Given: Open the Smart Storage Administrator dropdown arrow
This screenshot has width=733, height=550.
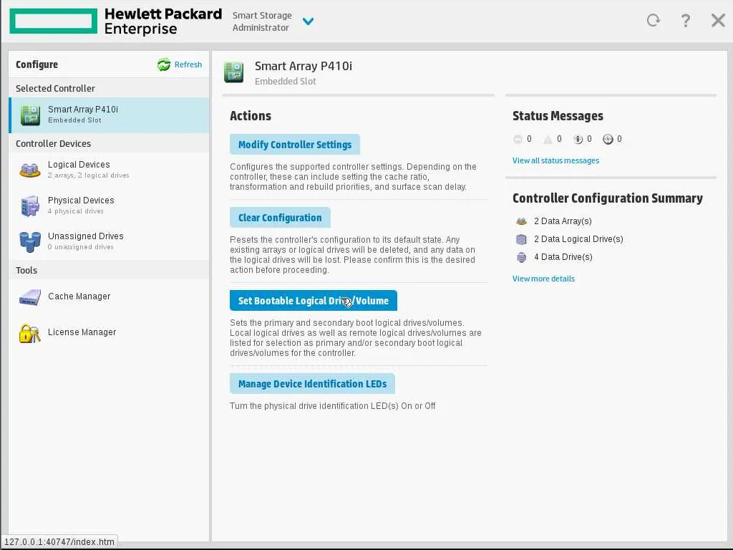Looking at the screenshot, I should (x=308, y=21).
